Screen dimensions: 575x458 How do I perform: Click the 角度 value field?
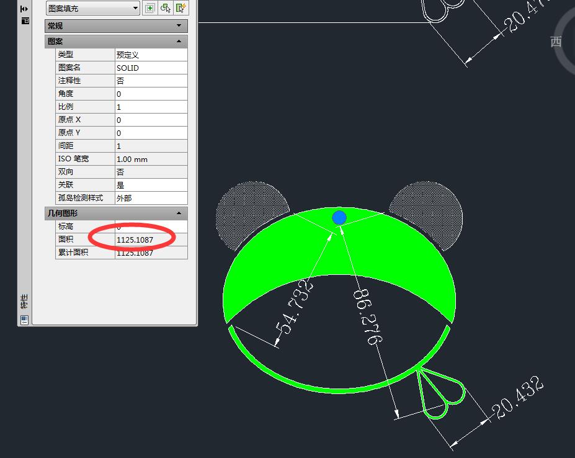pyautogui.click(x=151, y=94)
